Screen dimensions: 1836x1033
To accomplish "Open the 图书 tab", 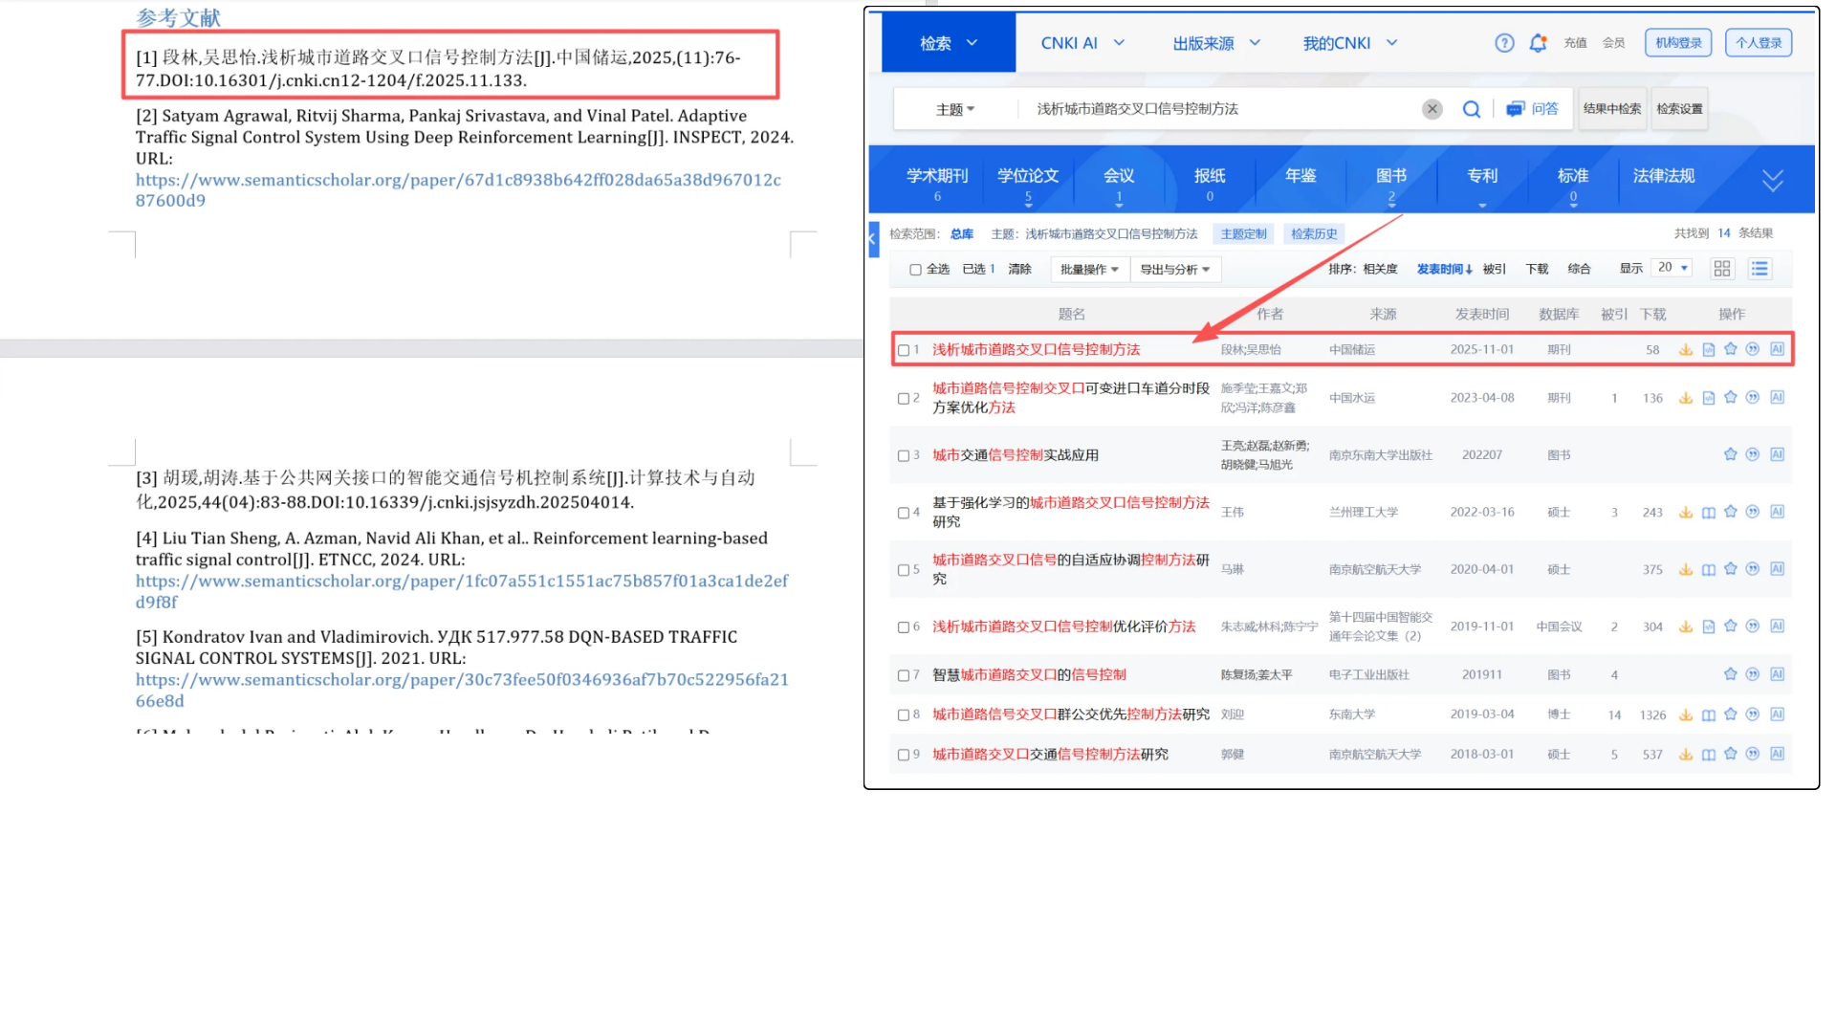I will [1391, 183].
